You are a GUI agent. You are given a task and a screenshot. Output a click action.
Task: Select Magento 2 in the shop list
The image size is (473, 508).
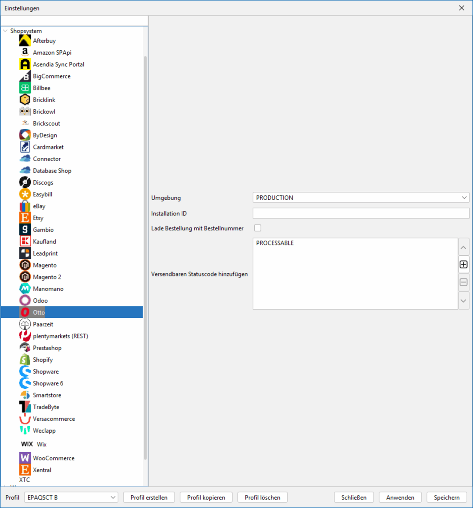tap(47, 277)
